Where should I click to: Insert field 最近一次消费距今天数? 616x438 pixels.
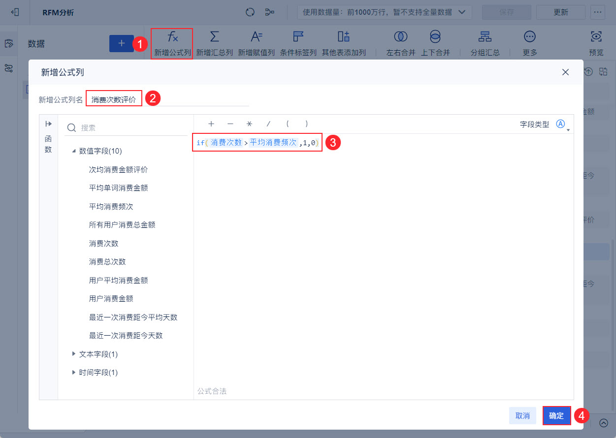(x=126, y=335)
